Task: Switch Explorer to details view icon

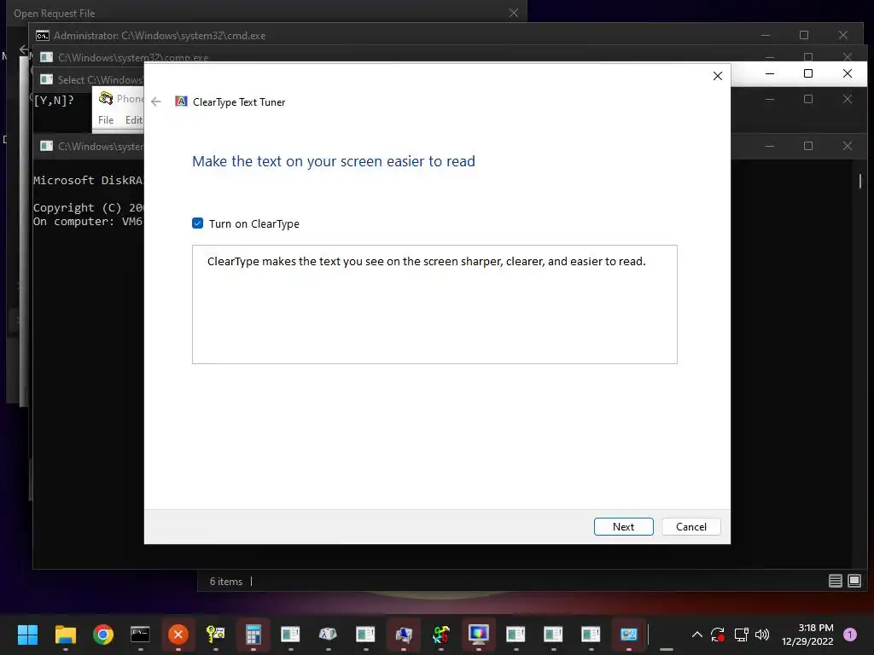Action: click(x=835, y=581)
